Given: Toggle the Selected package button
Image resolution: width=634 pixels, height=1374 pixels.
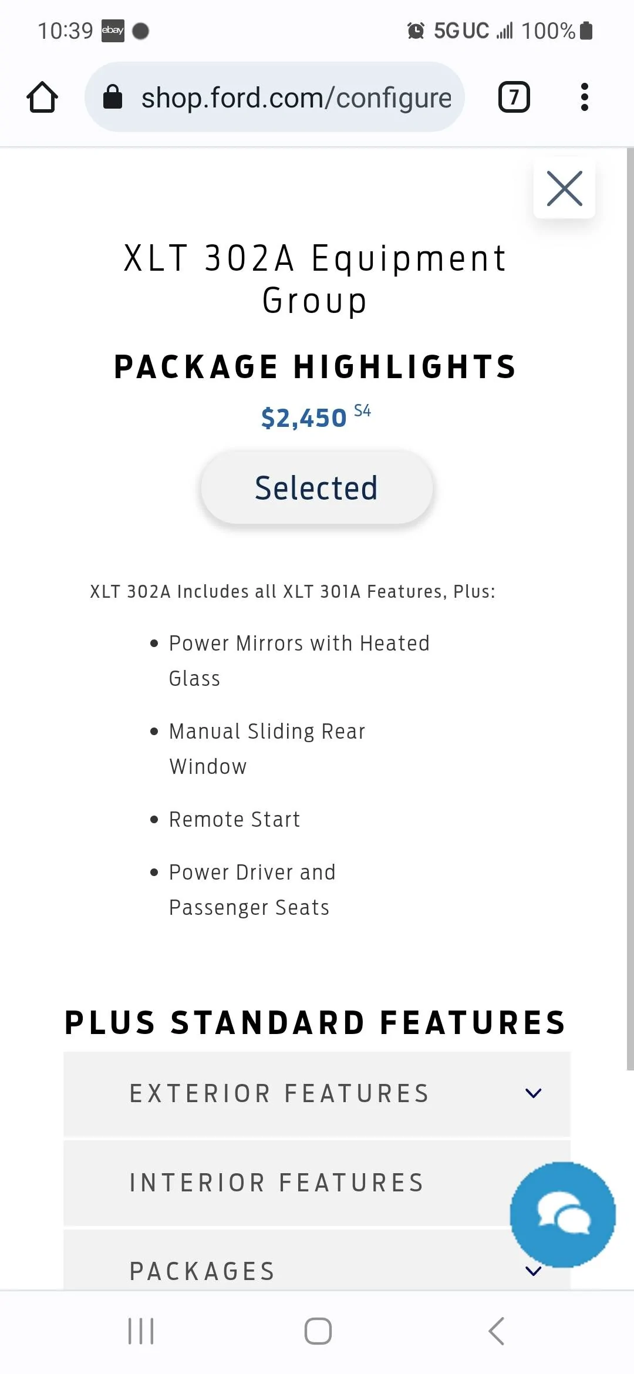Looking at the screenshot, I should pos(316,487).
